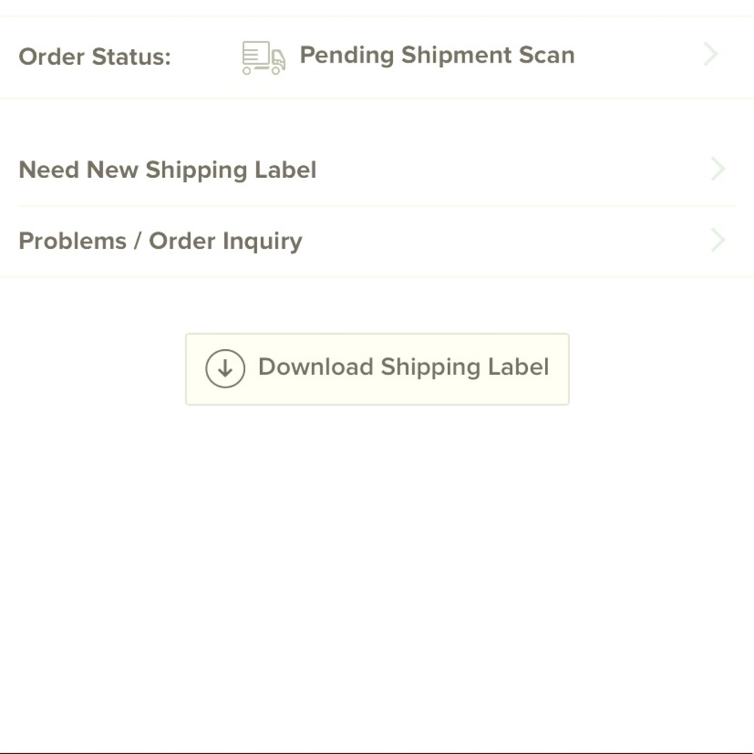Select the Pending Shipment Scan status text
The width and height of the screenshot is (754, 754).
pos(437,55)
